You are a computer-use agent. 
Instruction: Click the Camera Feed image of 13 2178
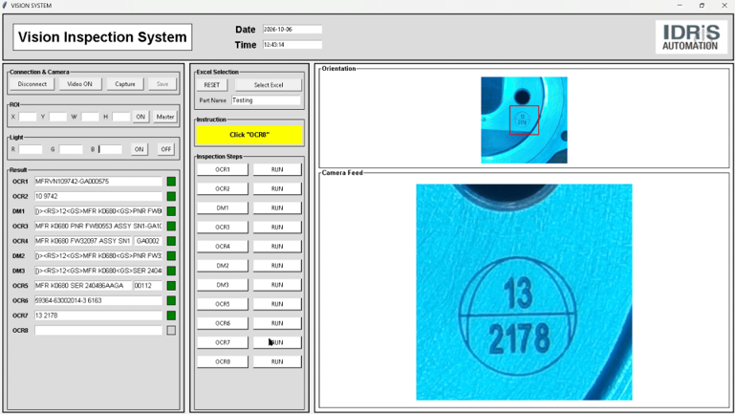(524, 293)
